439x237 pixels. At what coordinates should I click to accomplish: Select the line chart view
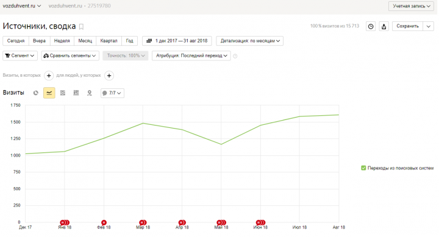(49, 93)
